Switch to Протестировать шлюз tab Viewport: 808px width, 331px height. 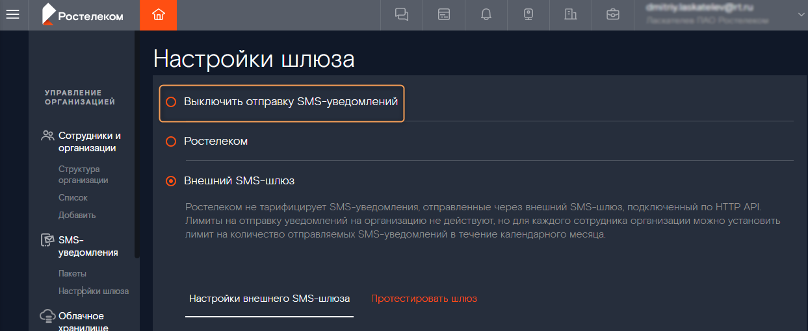pos(424,299)
